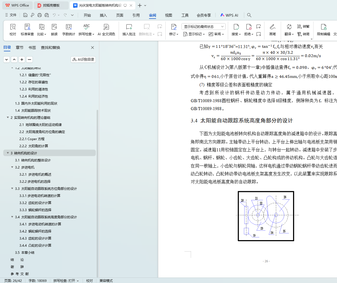Convert to traditional with 转繁
The width and height of the screenshot is (337, 283).
303,26
